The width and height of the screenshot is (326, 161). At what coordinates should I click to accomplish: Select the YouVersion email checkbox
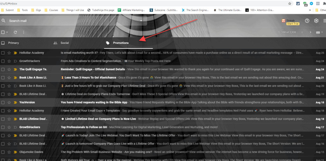(x=3, y=103)
